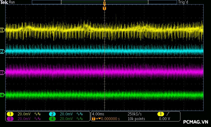Select the yellow channel 1 badge in readout
This screenshot has width=211, height=127.
(x=10, y=114)
